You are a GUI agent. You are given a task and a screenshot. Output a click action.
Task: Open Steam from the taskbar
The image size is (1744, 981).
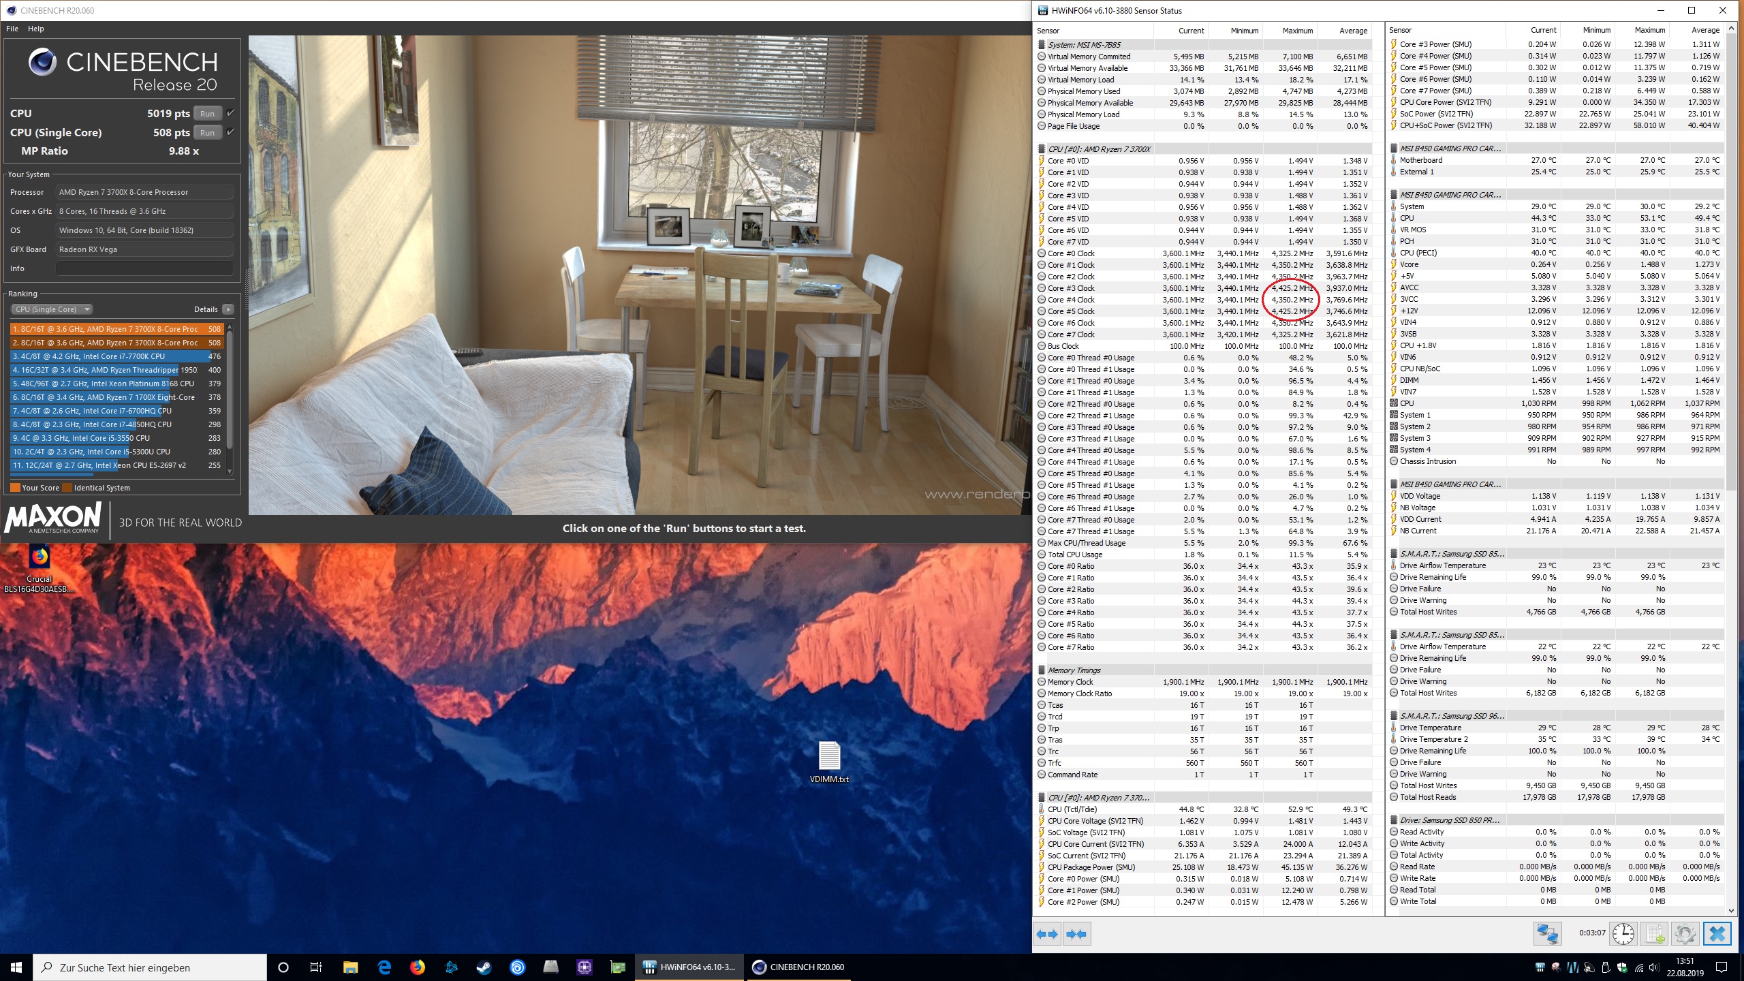[x=484, y=967]
